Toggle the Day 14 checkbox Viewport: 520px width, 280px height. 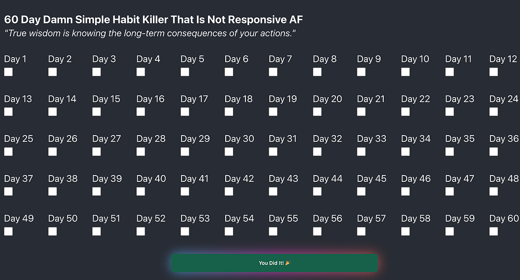click(x=53, y=112)
